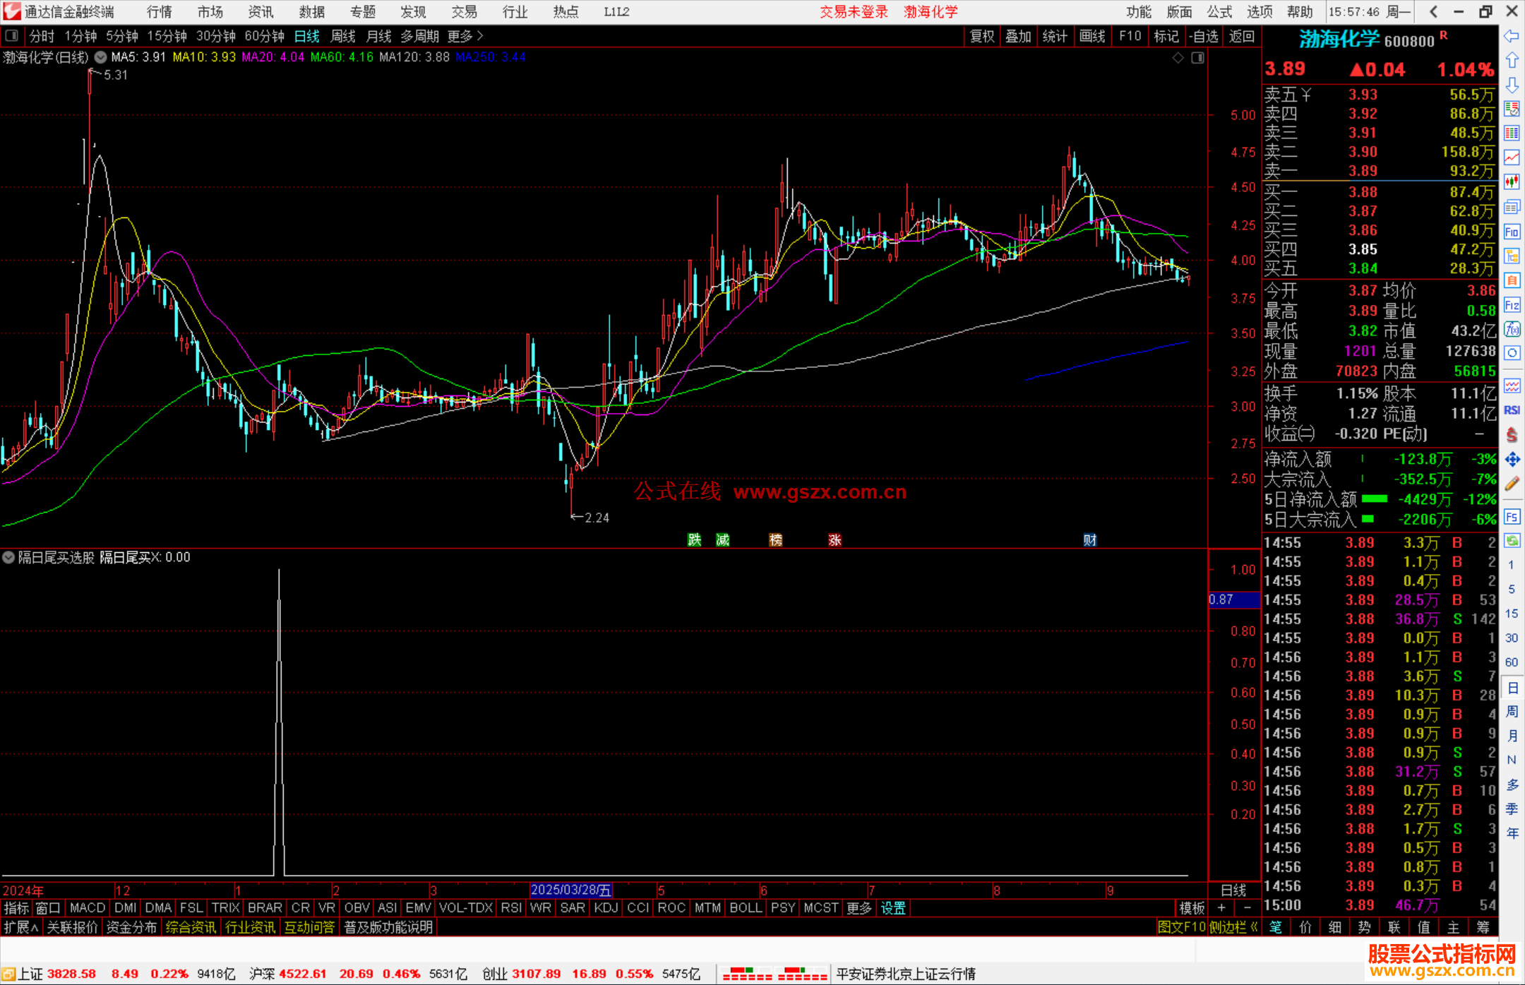Screen dimensions: 1525x985
Task: Click the red S dollar icon
Action: pos(1512,435)
